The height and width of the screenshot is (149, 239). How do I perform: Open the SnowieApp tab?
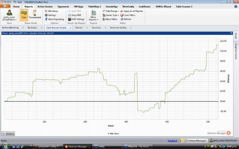111,7
